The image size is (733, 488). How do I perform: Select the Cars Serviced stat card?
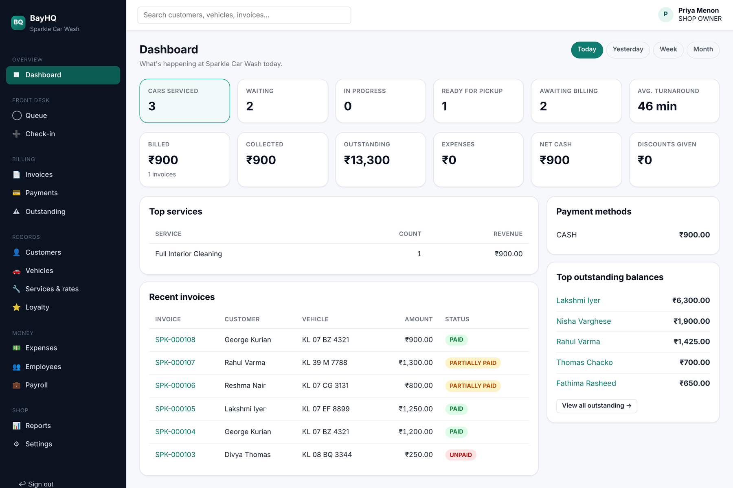[185, 101]
